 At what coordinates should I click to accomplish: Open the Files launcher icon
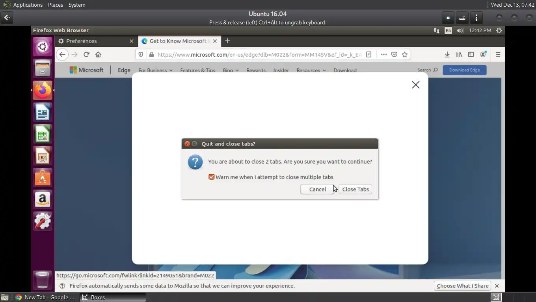coord(43,68)
